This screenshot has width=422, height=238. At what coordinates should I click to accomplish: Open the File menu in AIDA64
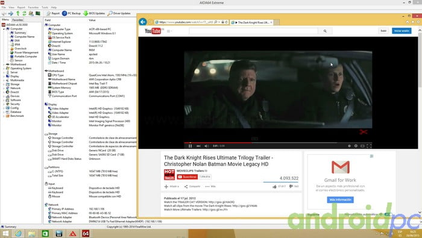4,7
